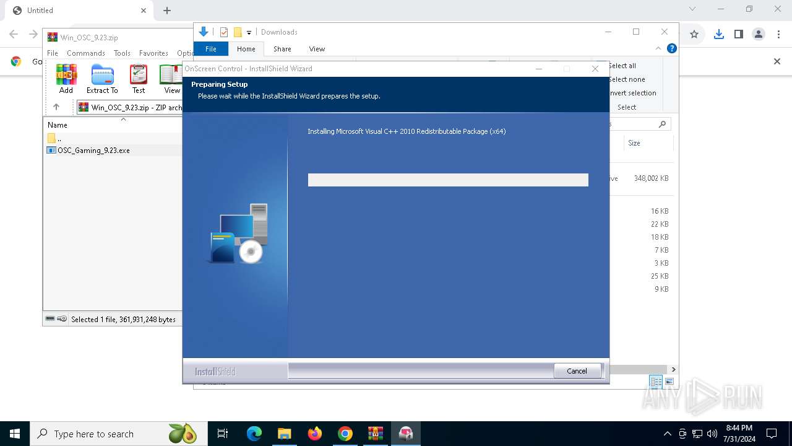Go back in Chrome

tap(14, 35)
